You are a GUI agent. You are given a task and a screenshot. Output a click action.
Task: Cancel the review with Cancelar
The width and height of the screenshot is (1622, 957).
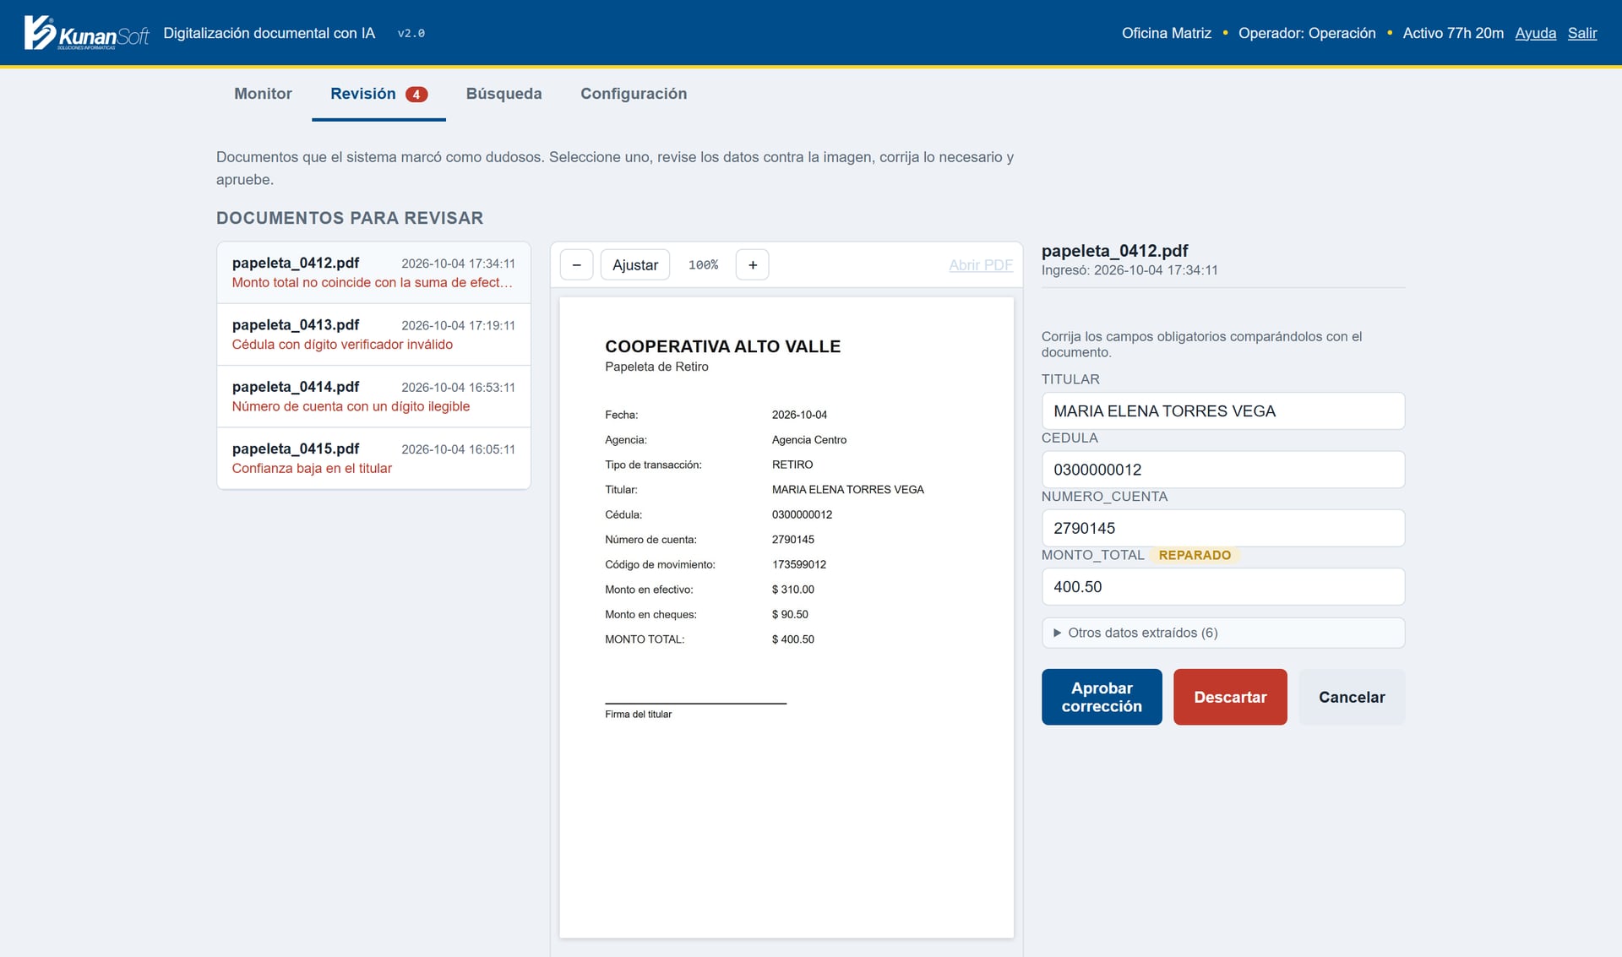[x=1352, y=697]
